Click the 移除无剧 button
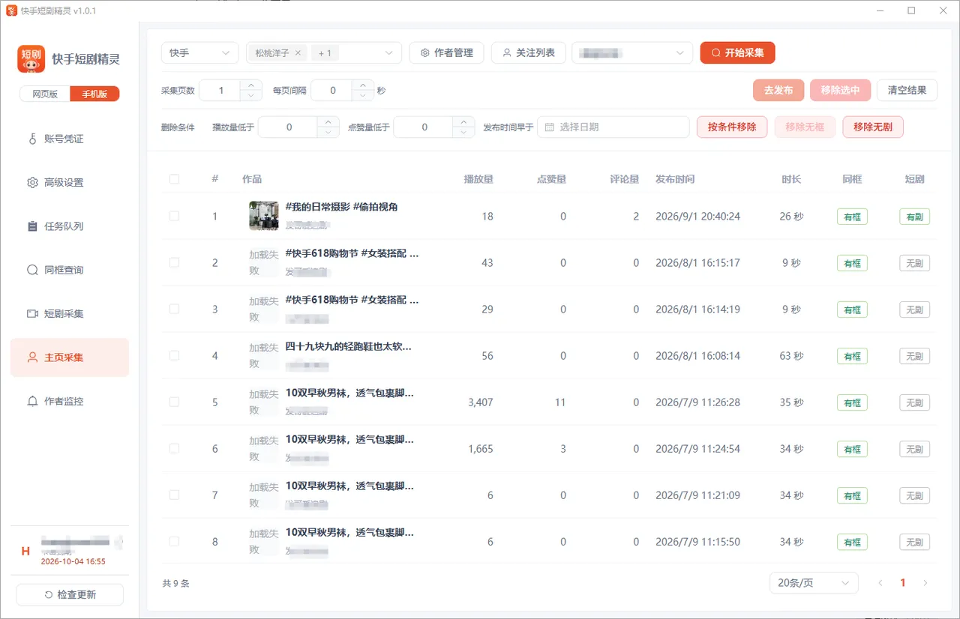Screen dimensions: 960x619 pyautogui.click(x=873, y=127)
